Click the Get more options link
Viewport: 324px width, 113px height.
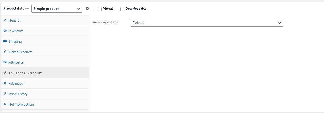[22, 104]
